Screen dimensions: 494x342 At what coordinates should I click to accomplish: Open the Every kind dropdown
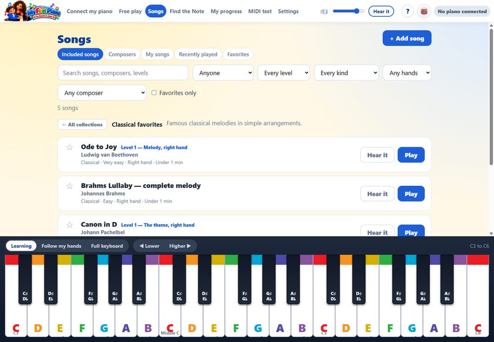pos(346,73)
